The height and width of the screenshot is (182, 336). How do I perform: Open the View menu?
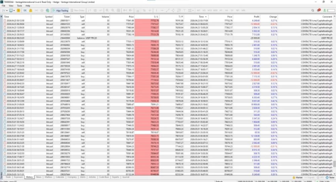[x=11, y=6]
